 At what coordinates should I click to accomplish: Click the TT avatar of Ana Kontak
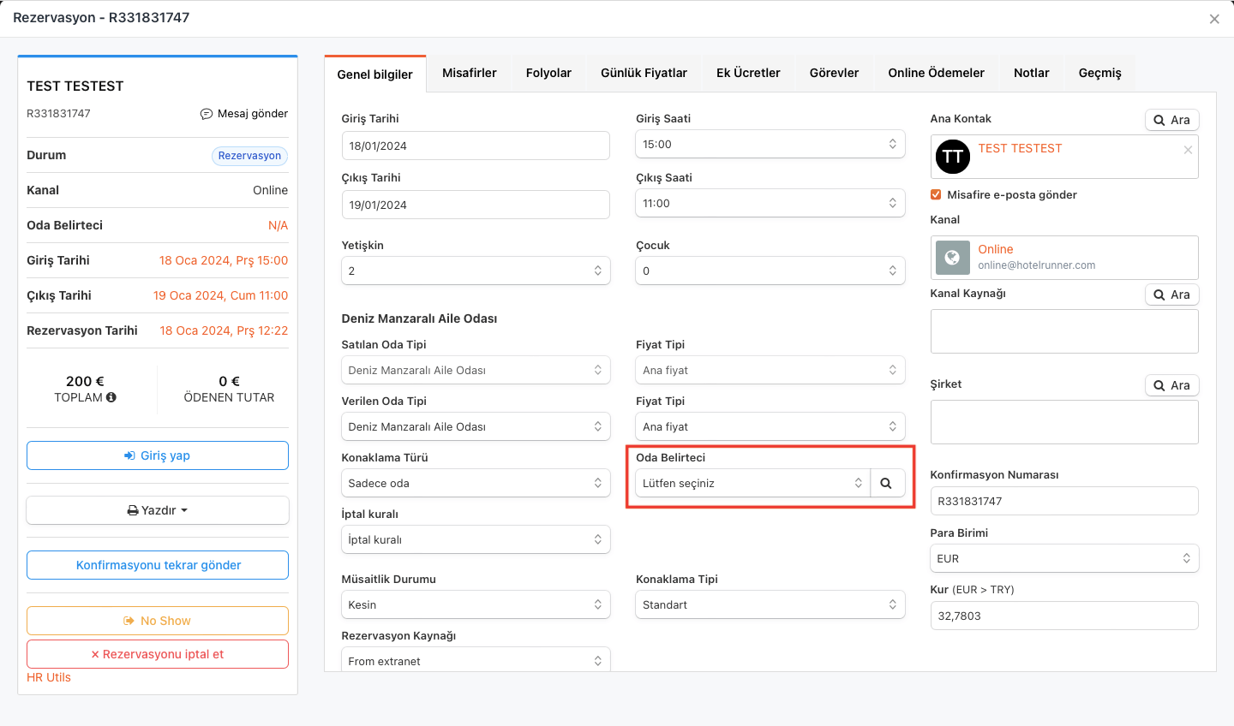pos(952,157)
